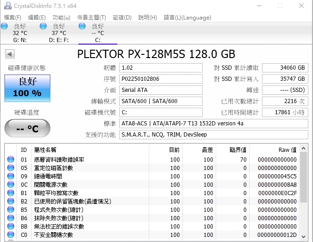
Task: Click the Raw 值 column header
Action: tap(274, 150)
